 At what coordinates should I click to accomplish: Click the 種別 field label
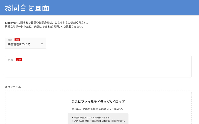pyautogui.click(x=10, y=40)
